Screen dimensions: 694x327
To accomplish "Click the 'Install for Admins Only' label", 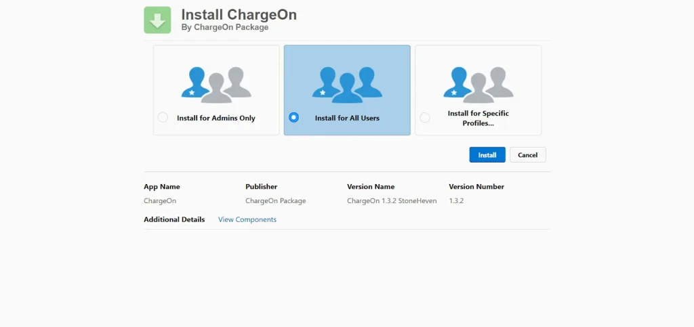I will point(216,118).
